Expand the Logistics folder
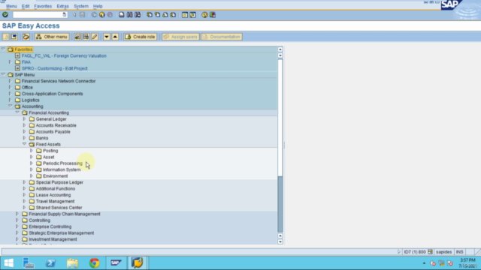 pyautogui.click(x=10, y=100)
